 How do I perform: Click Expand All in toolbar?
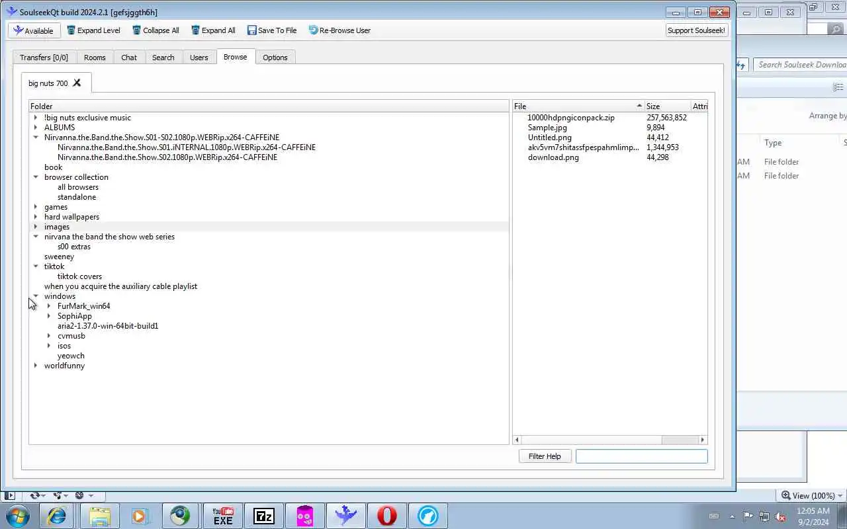[x=213, y=30]
